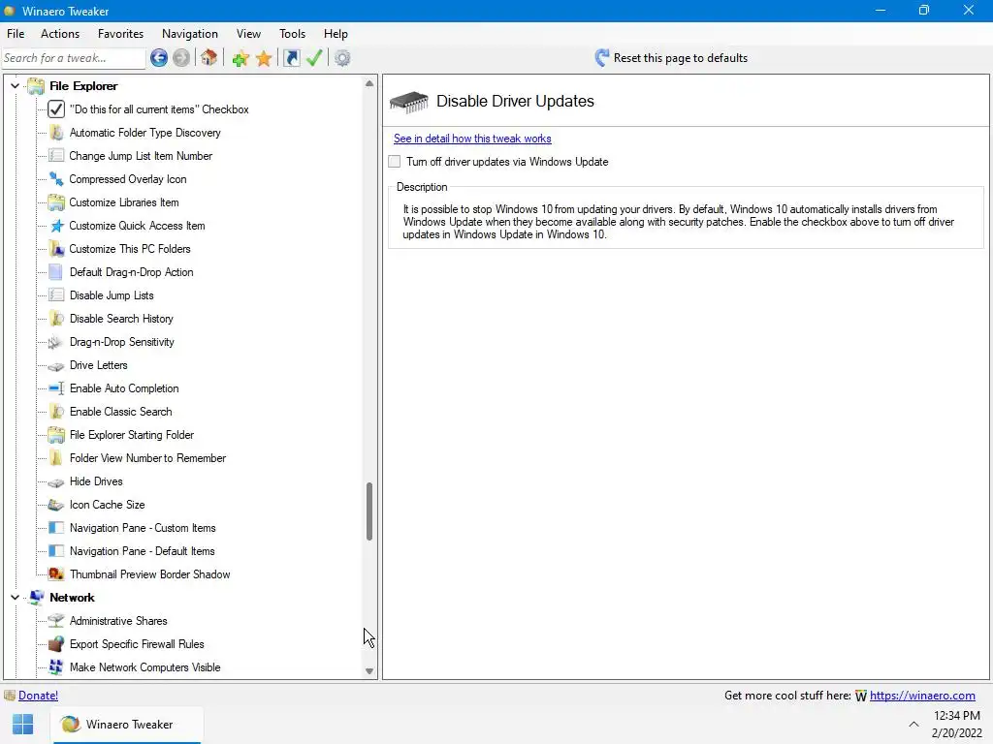Image resolution: width=993 pixels, height=744 pixels.
Task: Click the grey Forward arrow toolbar icon
Action: tap(181, 58)
